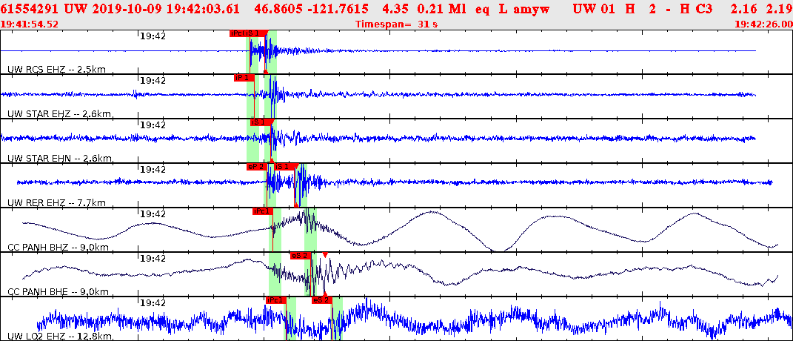This screenshot has width=793, height=341.
Task: Click the 19:42 time tick on the STAR EHN trace
Action: pos(153,125)
